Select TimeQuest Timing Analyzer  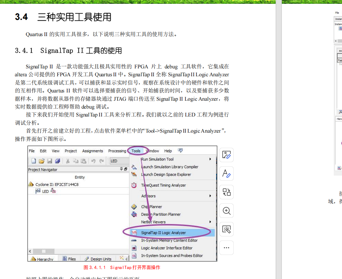click(163, 185)
